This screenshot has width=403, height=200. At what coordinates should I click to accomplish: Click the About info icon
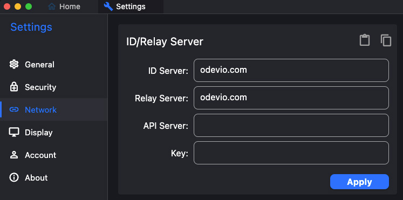14,177
